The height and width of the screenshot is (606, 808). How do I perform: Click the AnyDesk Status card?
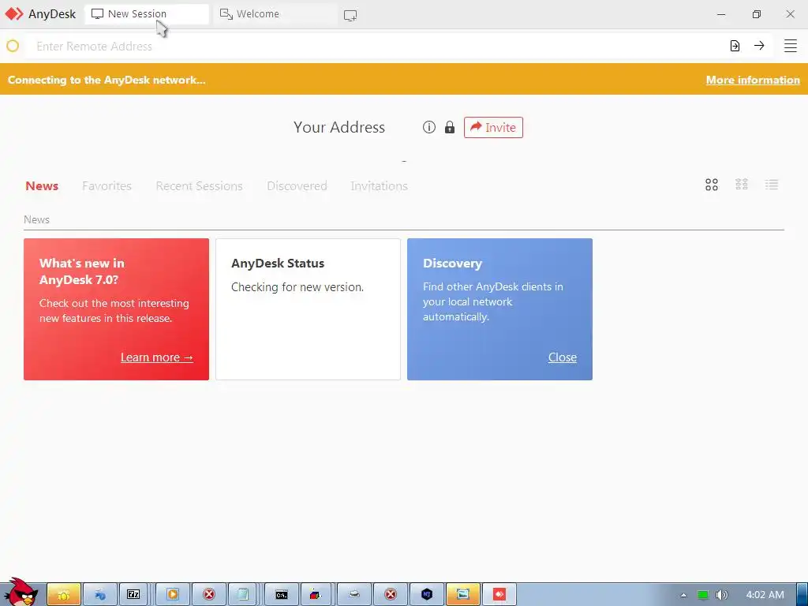pyautogui.click(x=308, y=309)
